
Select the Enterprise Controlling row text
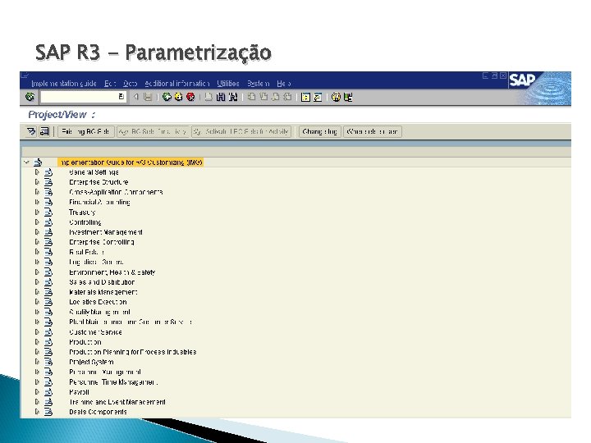pyautogui.click(x=102, y=242)
